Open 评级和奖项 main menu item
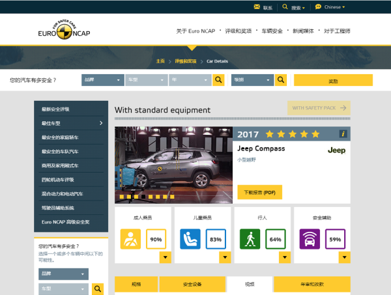This screenshot has height=295, width=391. pos(238,31)
